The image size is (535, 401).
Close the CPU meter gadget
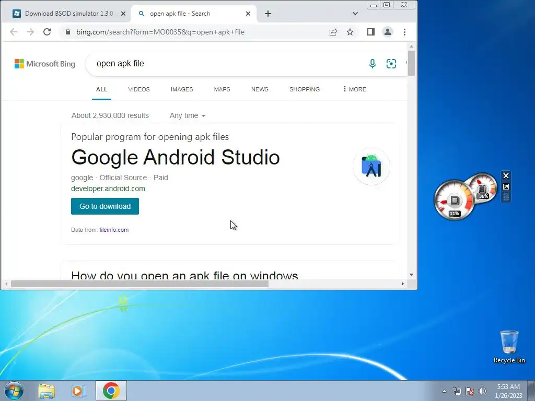[506, 175]
